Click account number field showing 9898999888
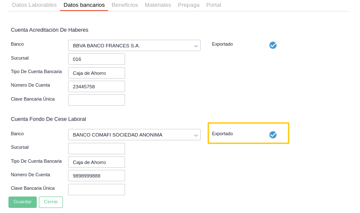 tap(96, 176)
